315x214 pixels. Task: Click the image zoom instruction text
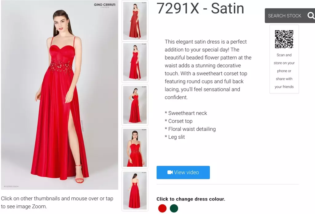(x=57, y=202)
